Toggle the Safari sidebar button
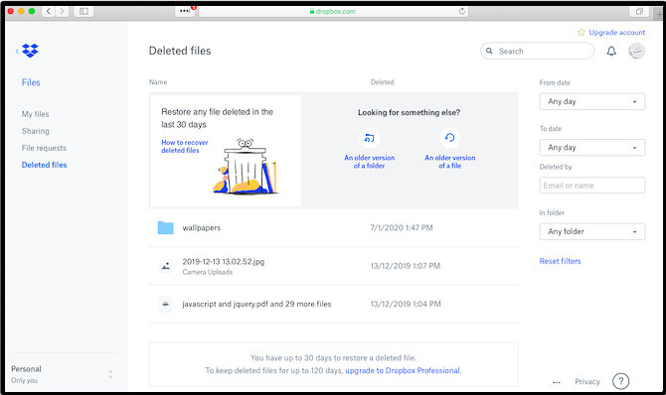Image resolution: width=666 pixels, height=395 pixels. click(83, 11)
